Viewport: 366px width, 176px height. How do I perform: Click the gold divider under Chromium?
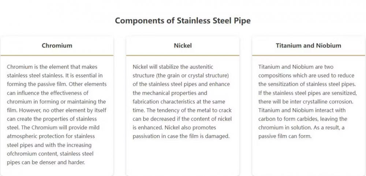coord(57,56)
